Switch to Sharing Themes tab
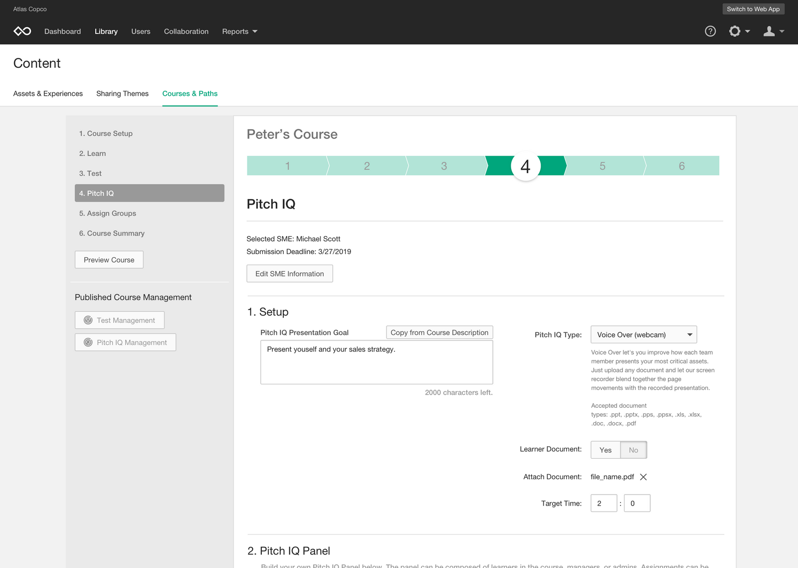 [122, 94]
